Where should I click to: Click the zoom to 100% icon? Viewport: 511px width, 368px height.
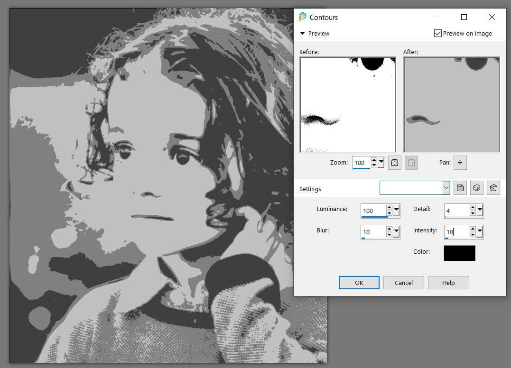point(411,163)
